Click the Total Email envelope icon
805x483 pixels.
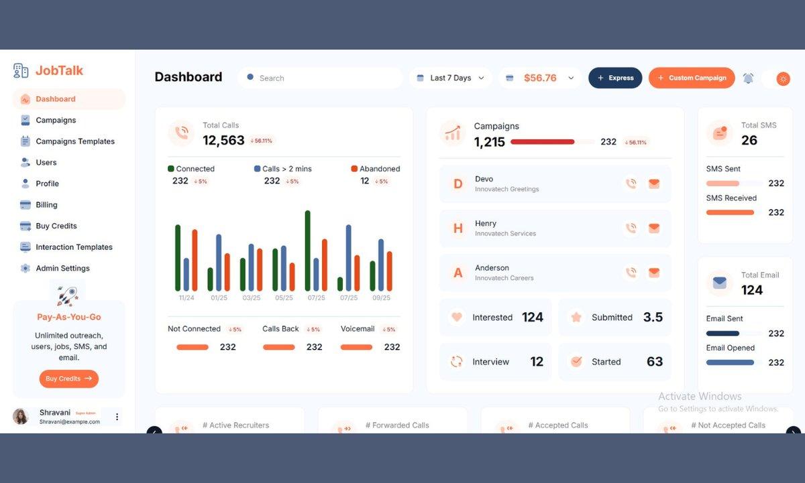click(720, 283)
